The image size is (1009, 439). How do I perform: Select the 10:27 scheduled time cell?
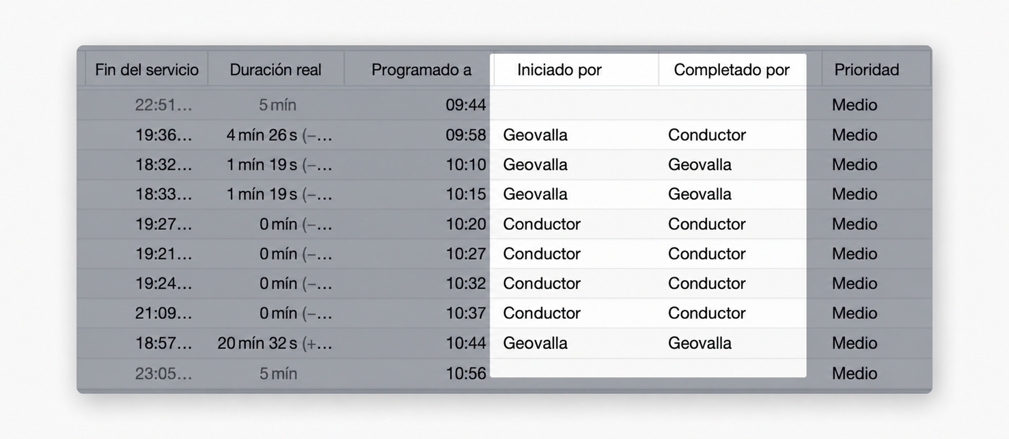pos(466,253)
